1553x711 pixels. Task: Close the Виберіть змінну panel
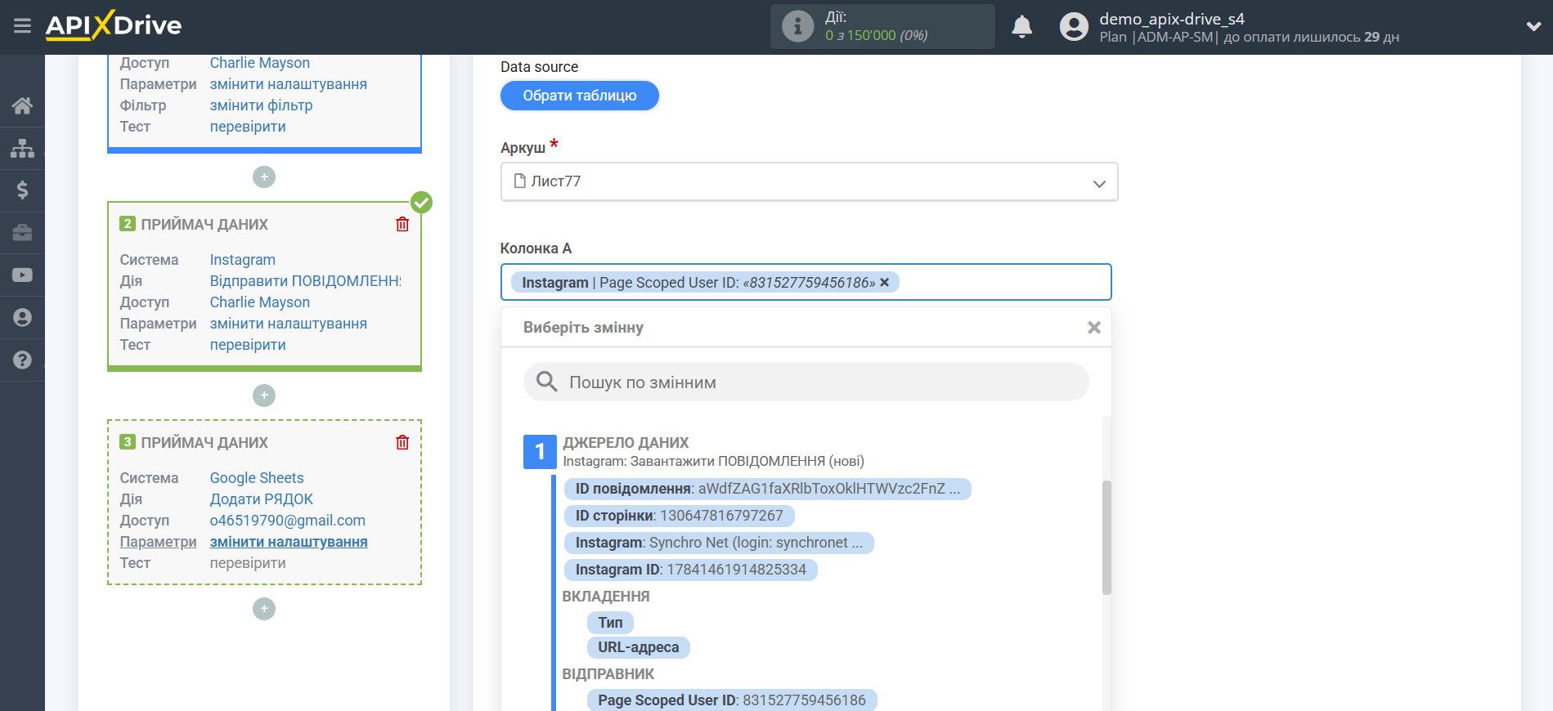(1093, 328)
